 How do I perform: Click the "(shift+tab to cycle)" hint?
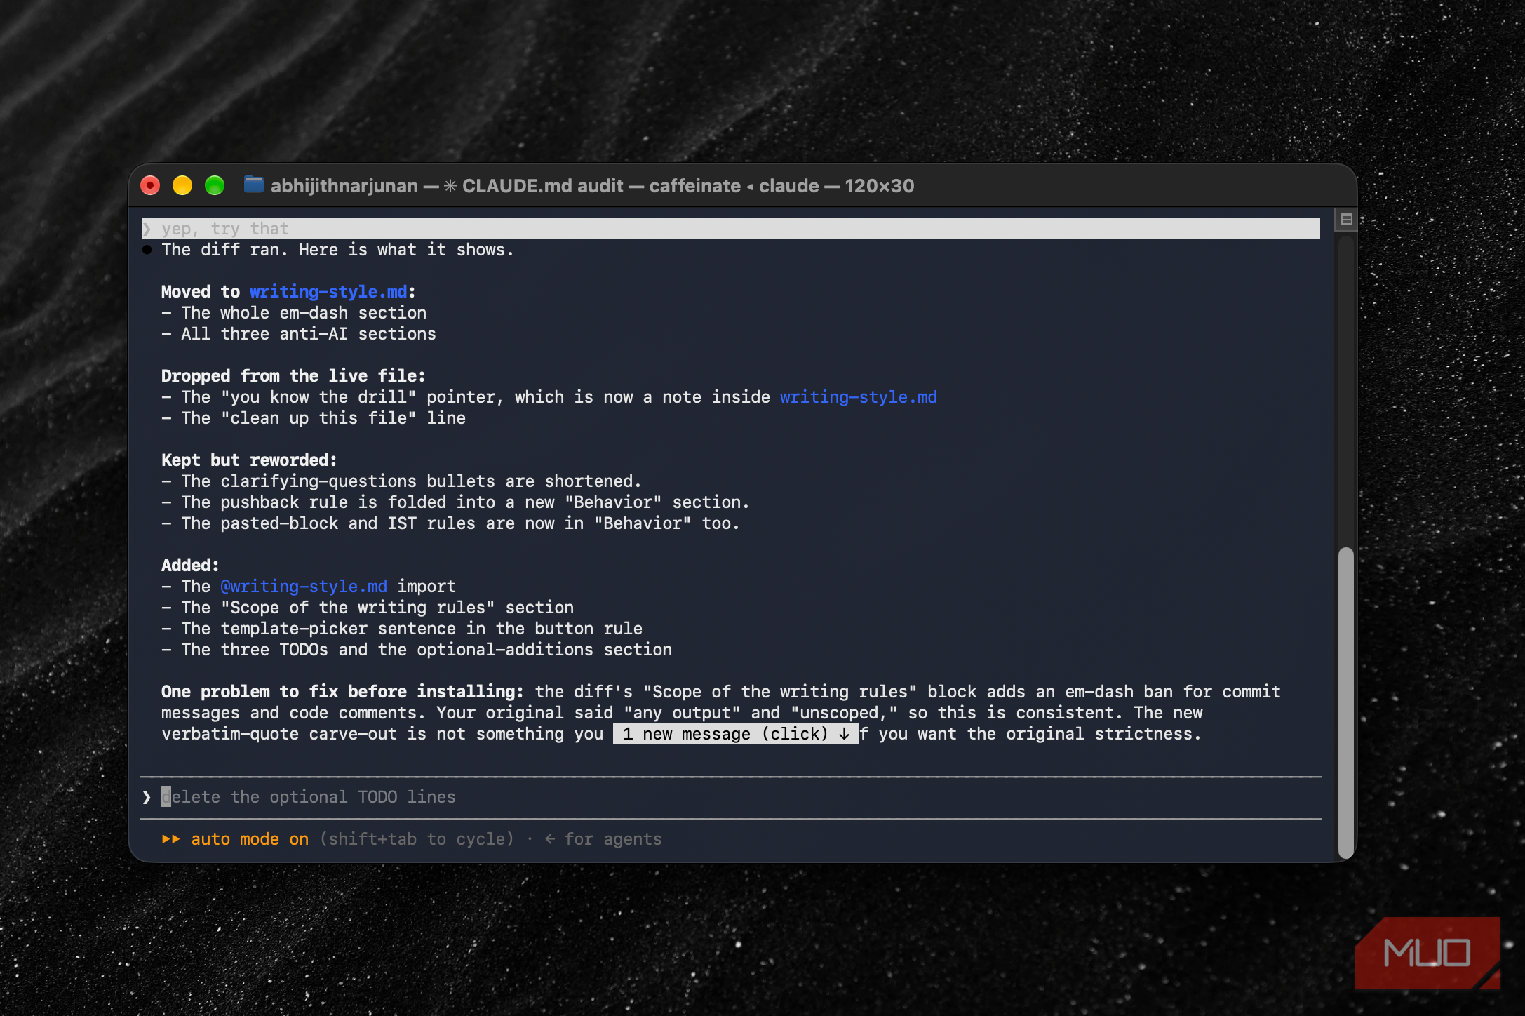click(x=417, y=839)
